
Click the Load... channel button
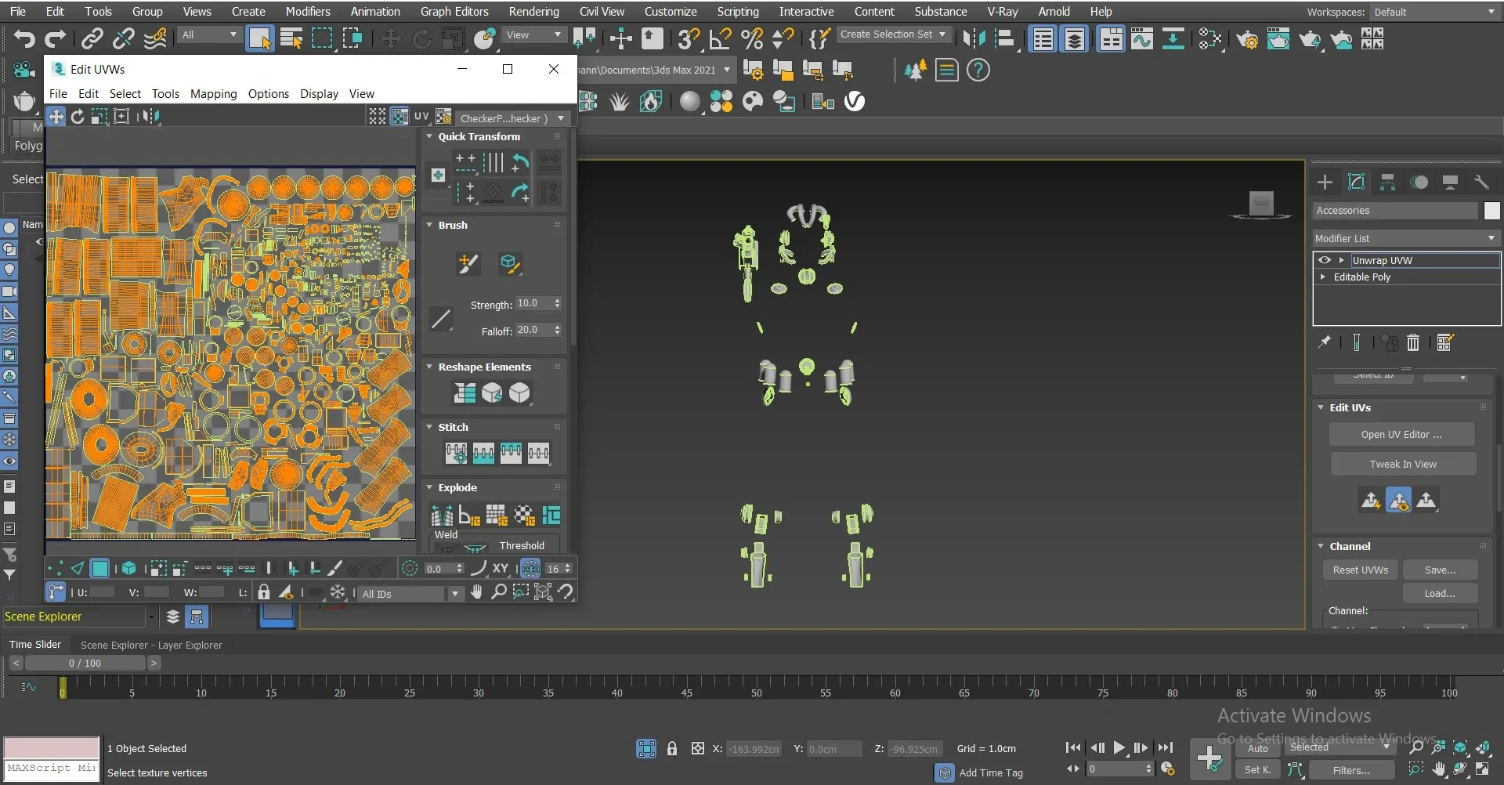pos(1440,594)
